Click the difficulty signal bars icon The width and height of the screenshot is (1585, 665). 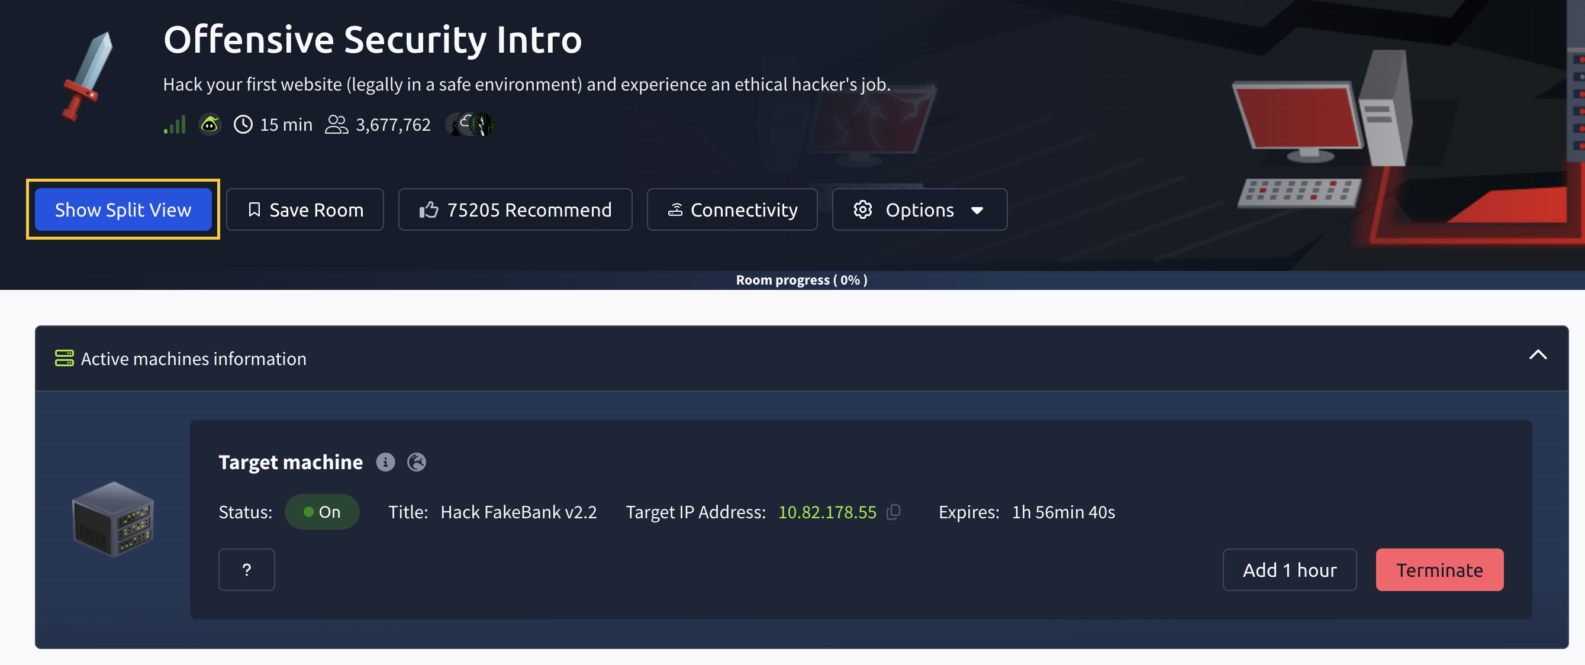pos(175,125)
